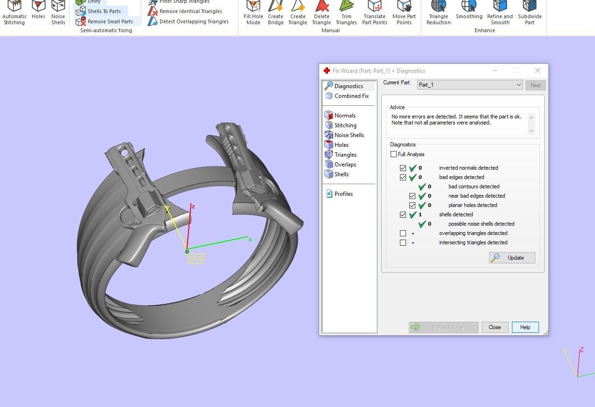Viewport: 595px width, 407px height.
Task: Uncheck bad edges detection
Action: [403, 177]
